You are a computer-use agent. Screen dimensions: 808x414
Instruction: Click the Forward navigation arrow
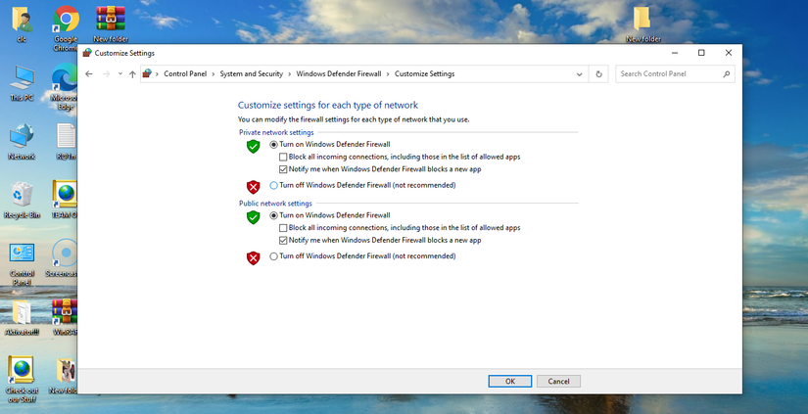pyautogui.click(x=106, y=74)
